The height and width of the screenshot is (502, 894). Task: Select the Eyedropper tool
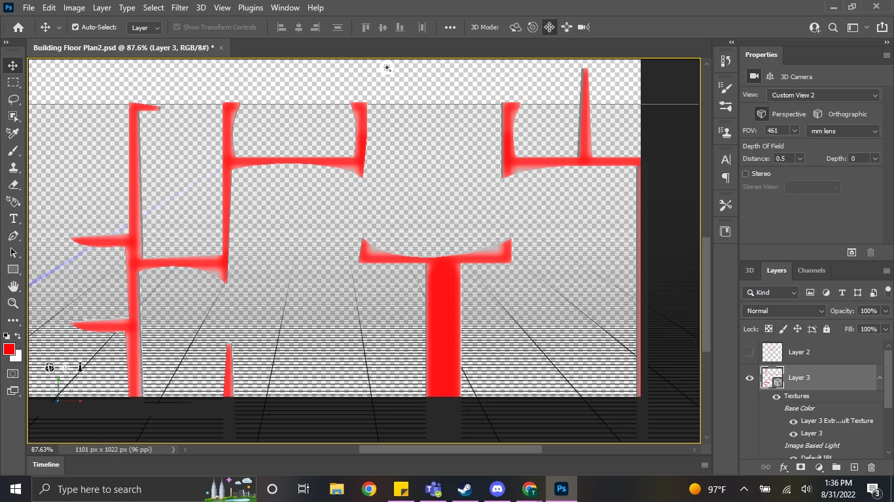click(13, 133)
